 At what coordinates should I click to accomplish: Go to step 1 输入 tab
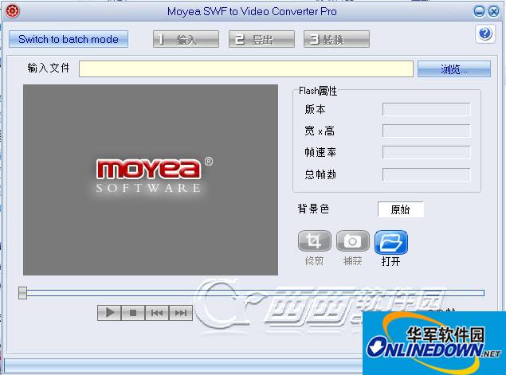(186, 39)
